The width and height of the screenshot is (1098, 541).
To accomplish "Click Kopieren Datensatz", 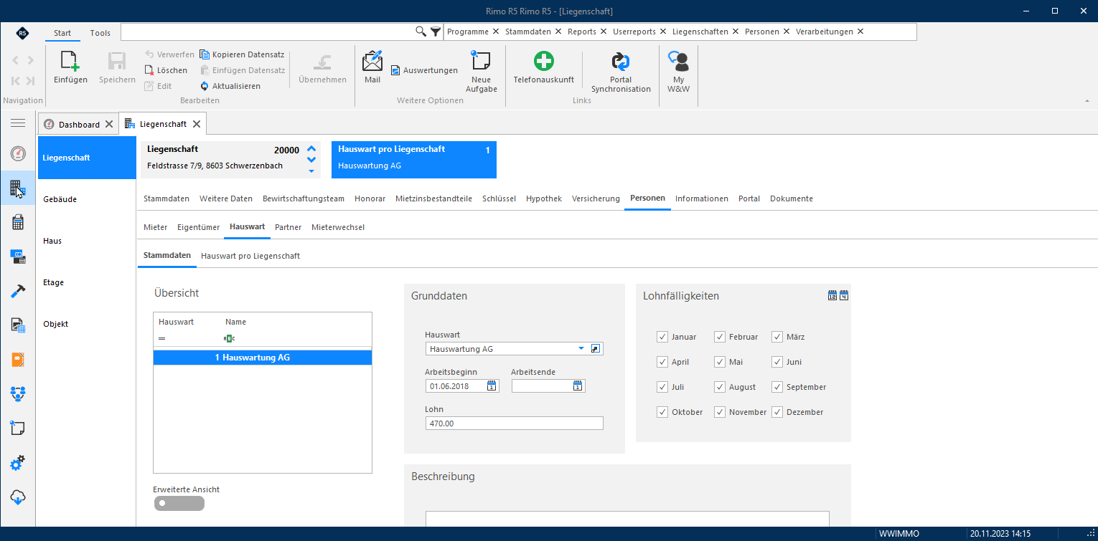I will (242, 54).
